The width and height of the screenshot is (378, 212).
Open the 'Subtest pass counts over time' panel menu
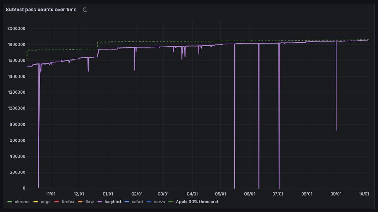pyautogui.click(x=41, y=10)
